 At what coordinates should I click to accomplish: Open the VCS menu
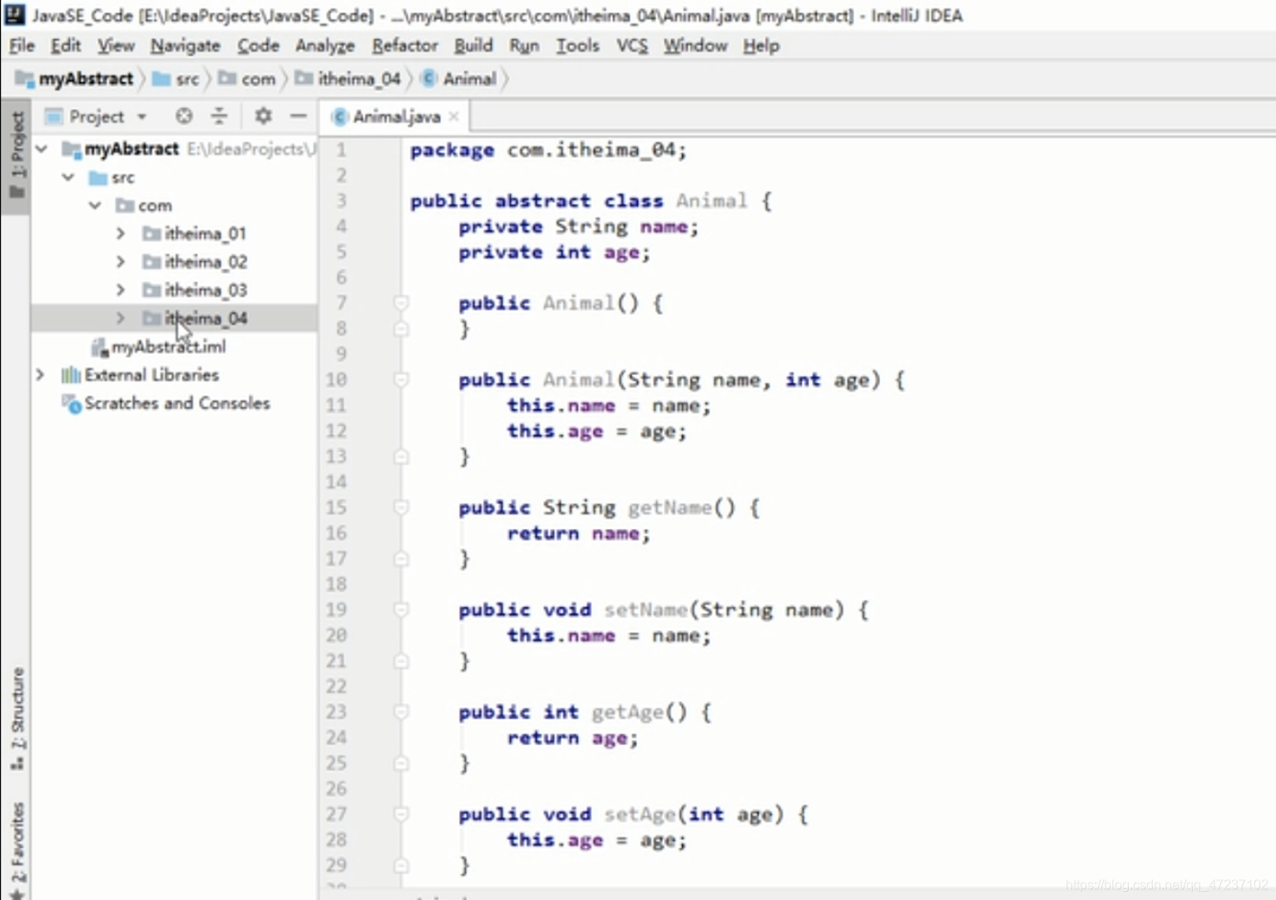631,46
